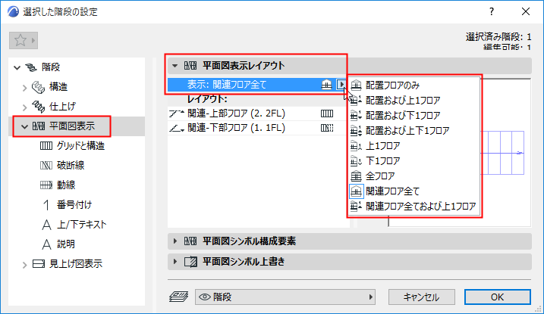Choose 上1フロア menu option
544x314 pixels.
point(414,146)
